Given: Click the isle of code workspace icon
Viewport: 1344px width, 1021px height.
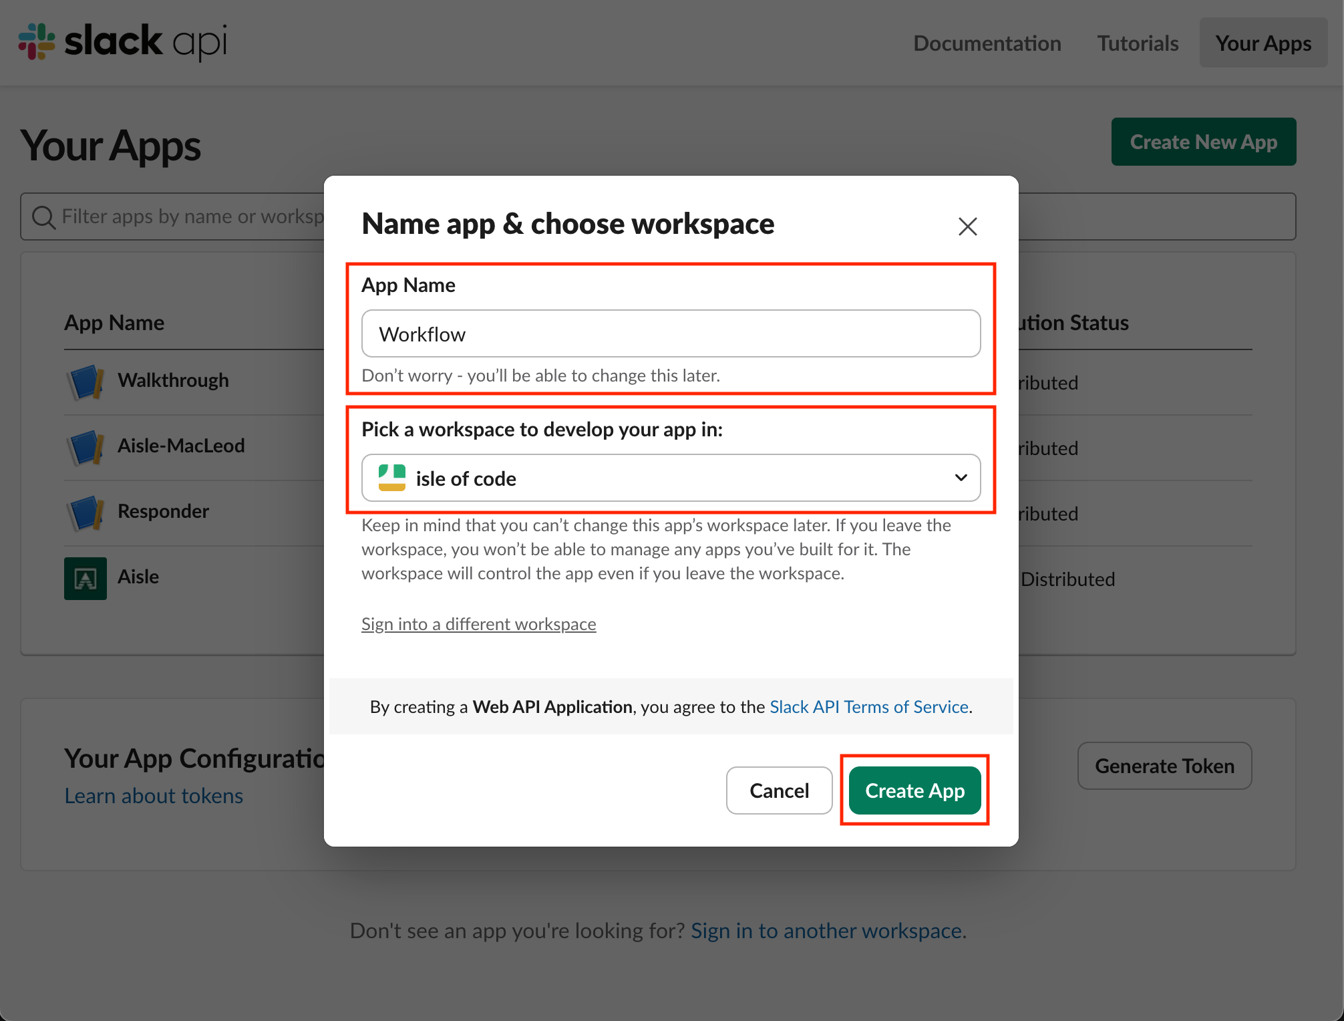Looking at the screenshot, I should [x=392, y=477].
